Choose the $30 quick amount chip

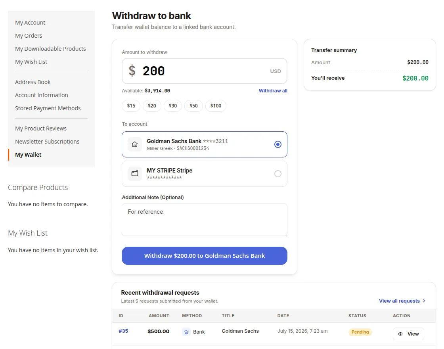(173, 105)
